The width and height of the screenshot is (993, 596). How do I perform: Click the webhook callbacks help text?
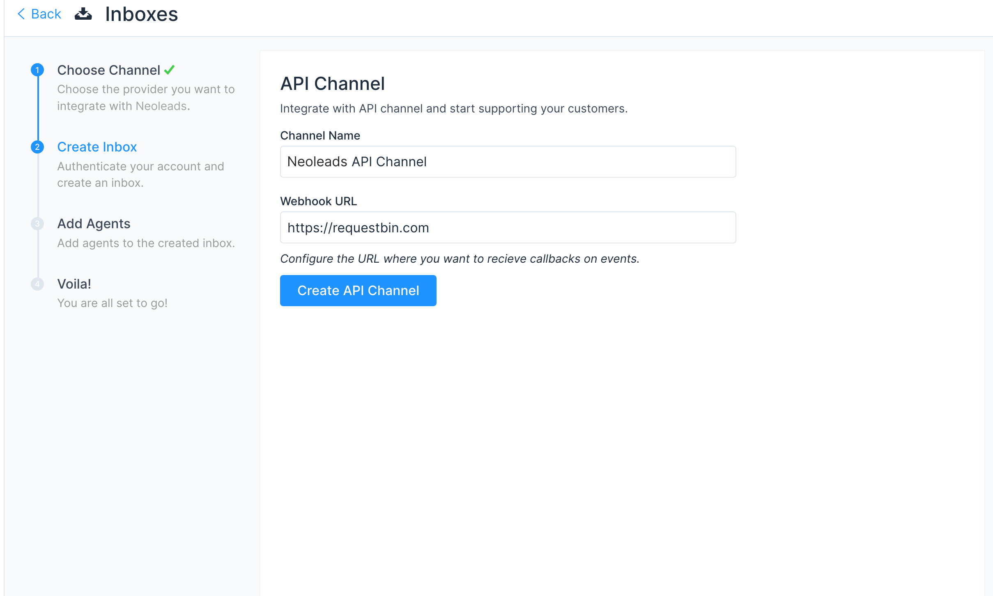tap(460, 259)
